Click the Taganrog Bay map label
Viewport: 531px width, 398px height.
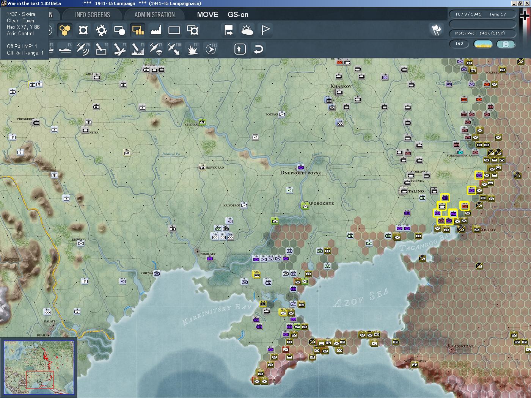coord(425,242)
